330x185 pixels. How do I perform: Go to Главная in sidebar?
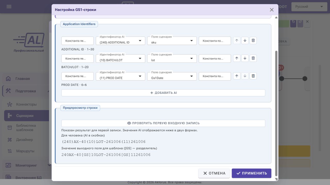coord(26,79)
